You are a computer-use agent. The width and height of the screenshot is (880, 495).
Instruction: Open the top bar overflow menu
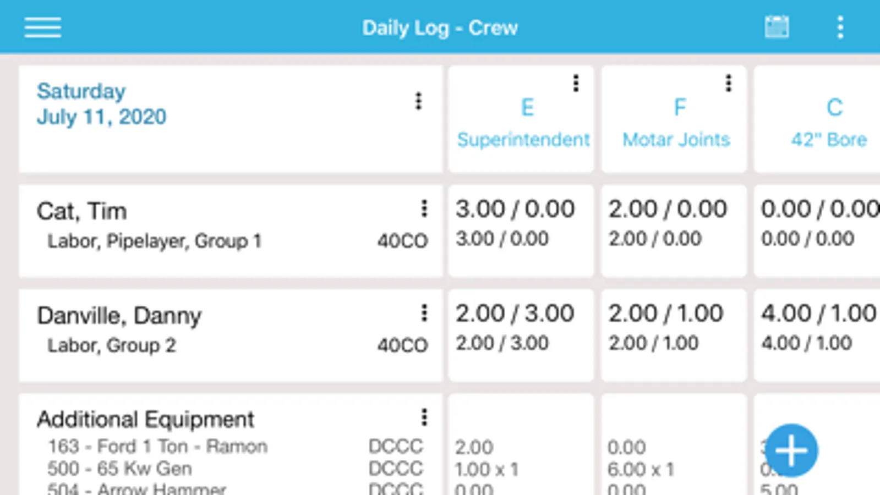pyautogui.click(x=840, y=27)
